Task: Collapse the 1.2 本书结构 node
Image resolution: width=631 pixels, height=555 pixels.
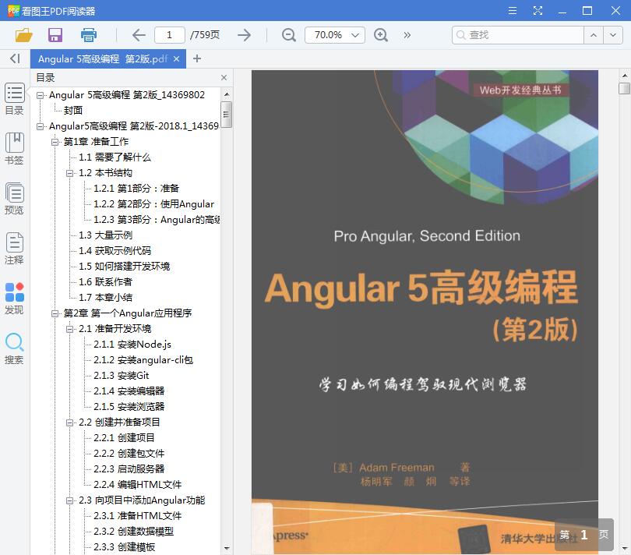Action: point(69,174)
